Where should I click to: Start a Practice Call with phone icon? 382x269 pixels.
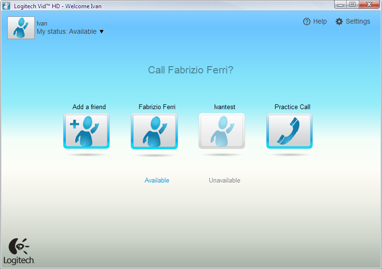tap(289, 131)
